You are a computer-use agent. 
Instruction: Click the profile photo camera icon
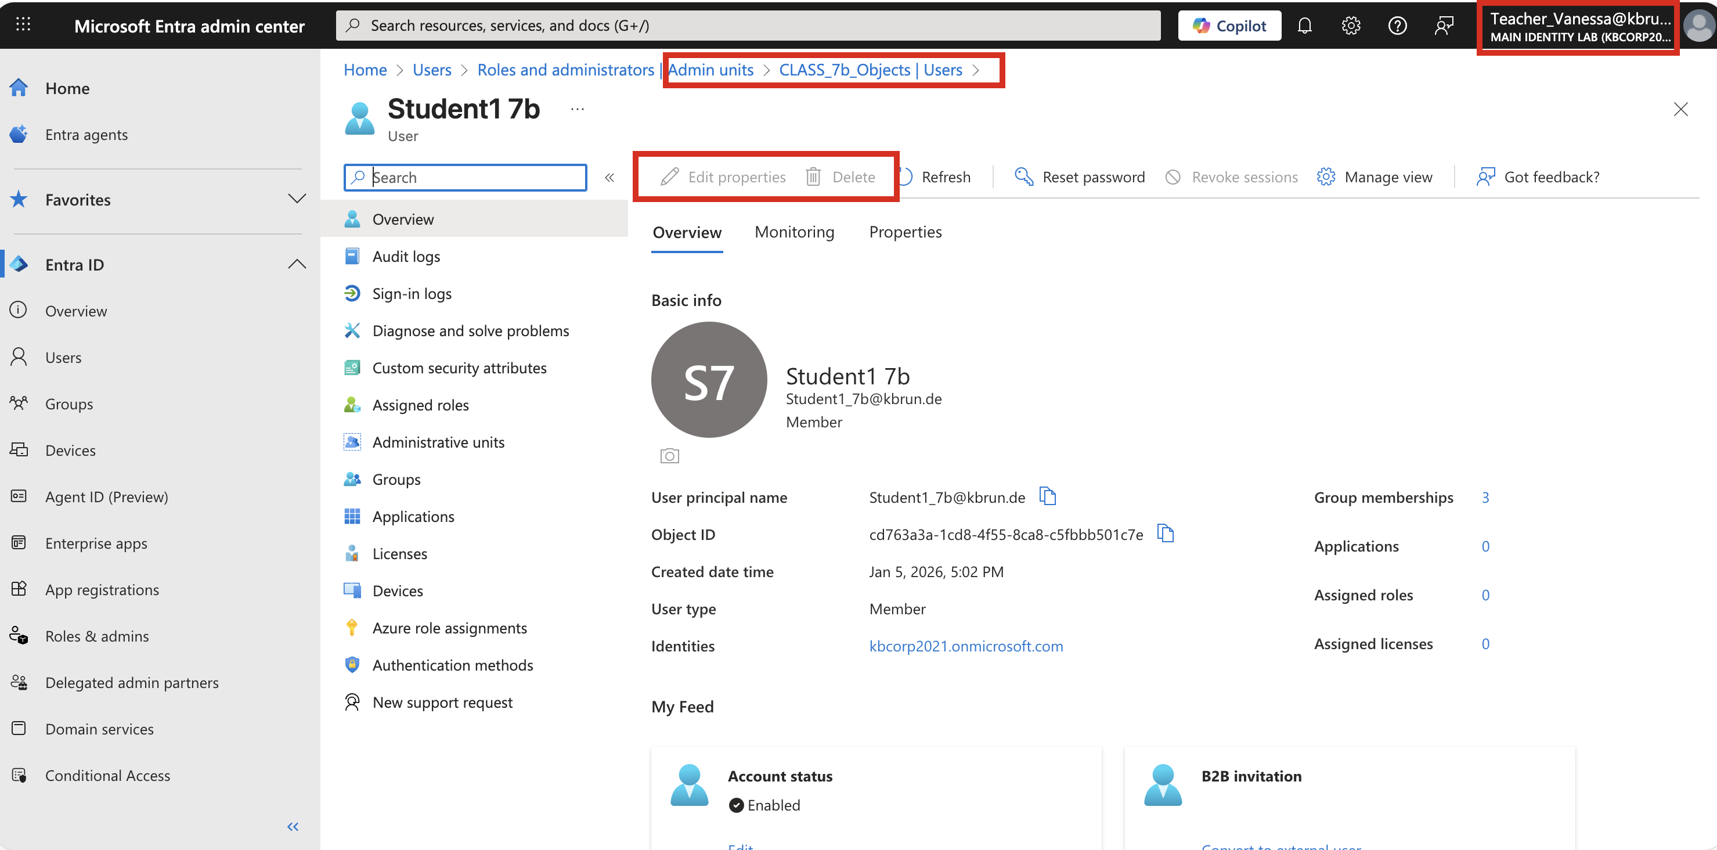coord(669,456)
